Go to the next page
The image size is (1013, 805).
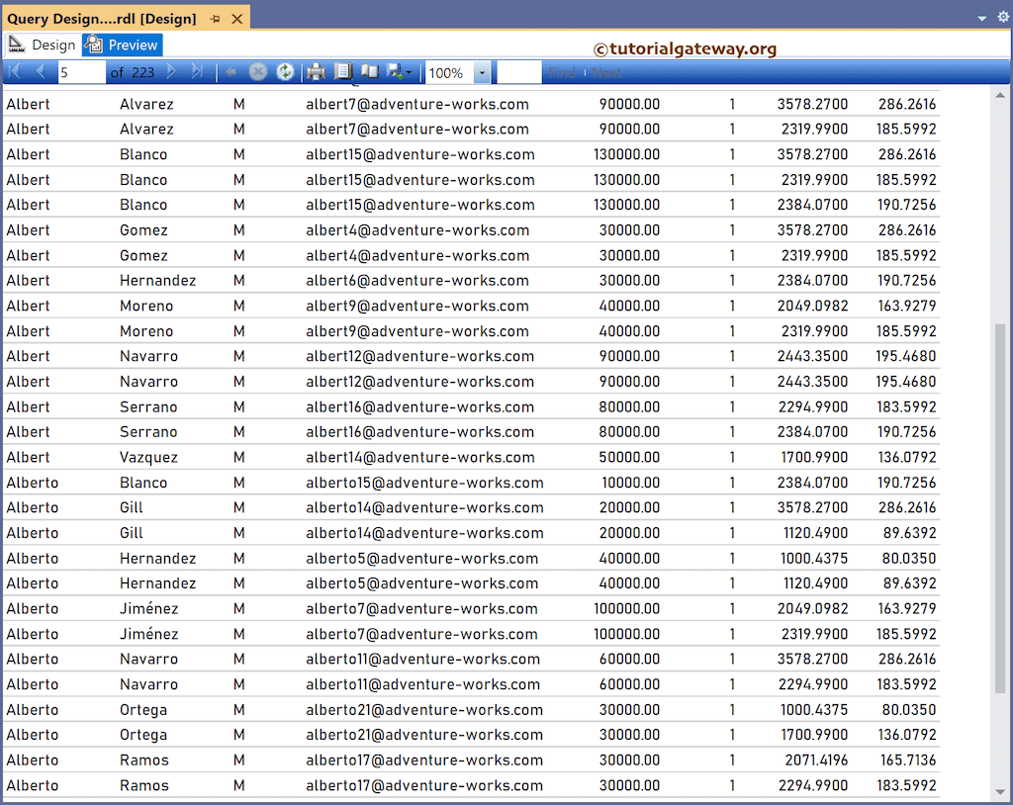point(170,71)
